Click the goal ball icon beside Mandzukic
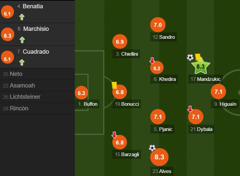The width and height of the screenshot is (240, 176). coord(190,57)
